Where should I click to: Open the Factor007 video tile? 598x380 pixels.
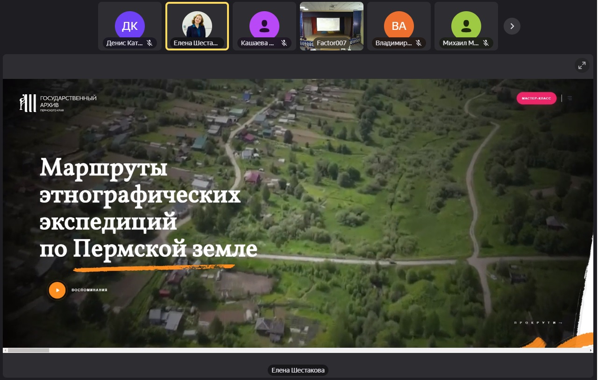pyautogui.click(x=331, y=26)
